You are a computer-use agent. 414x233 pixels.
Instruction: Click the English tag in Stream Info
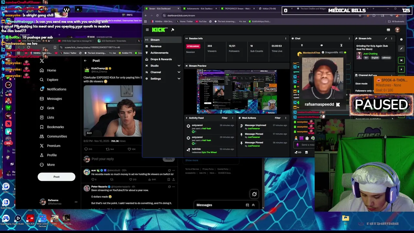pyautogui.click(x=375, y=58)
